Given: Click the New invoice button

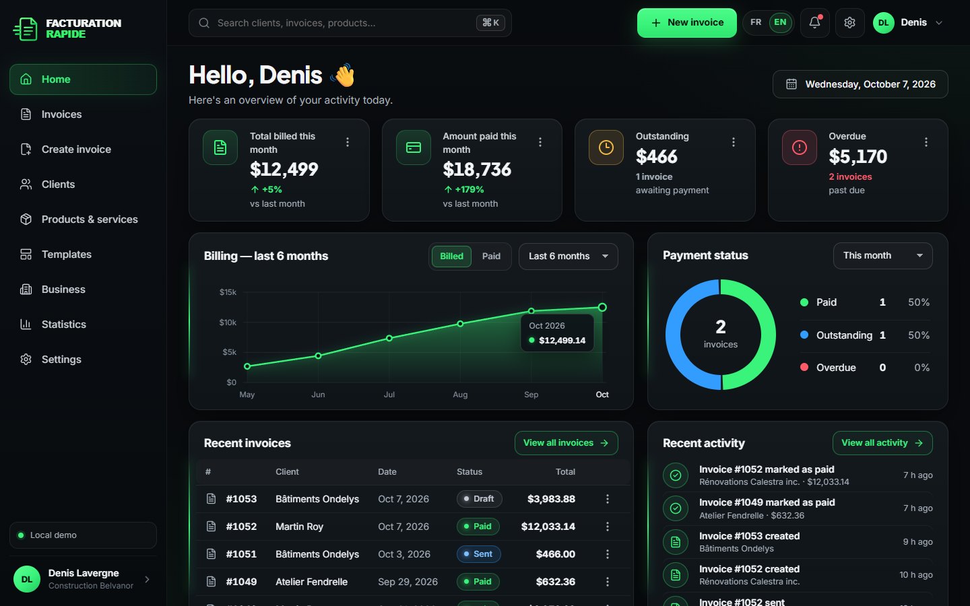Looking at the screenshot, I should click(x=687, y=23).
